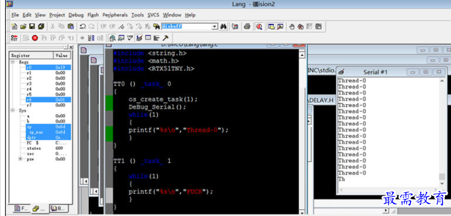451x216 pixels.
Task: Close the register panel with x
Action: 71,47
